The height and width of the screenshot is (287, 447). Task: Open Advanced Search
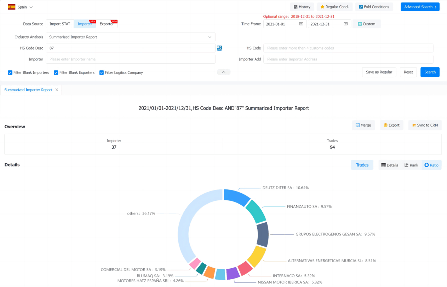tap(420, 7)
